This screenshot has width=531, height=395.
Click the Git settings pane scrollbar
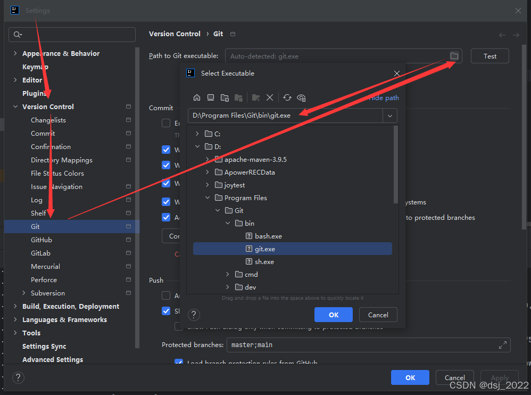click(524, 137)
